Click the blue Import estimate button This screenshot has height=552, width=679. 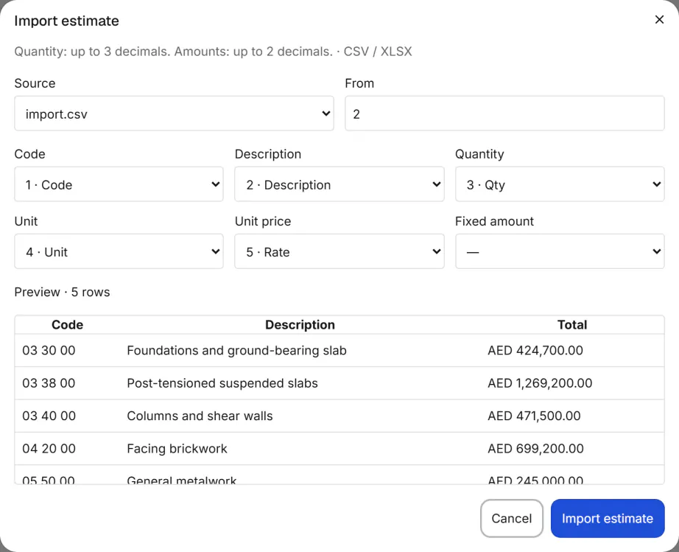click(x=607, y=518)
